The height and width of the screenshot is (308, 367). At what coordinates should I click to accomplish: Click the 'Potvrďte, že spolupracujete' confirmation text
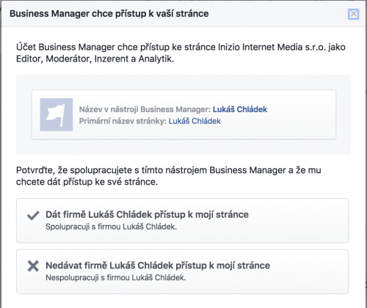(x=168, y=176)
